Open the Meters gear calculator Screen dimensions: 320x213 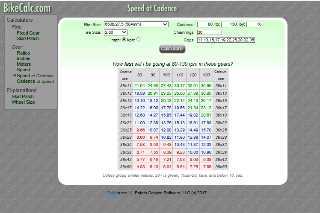24,64
